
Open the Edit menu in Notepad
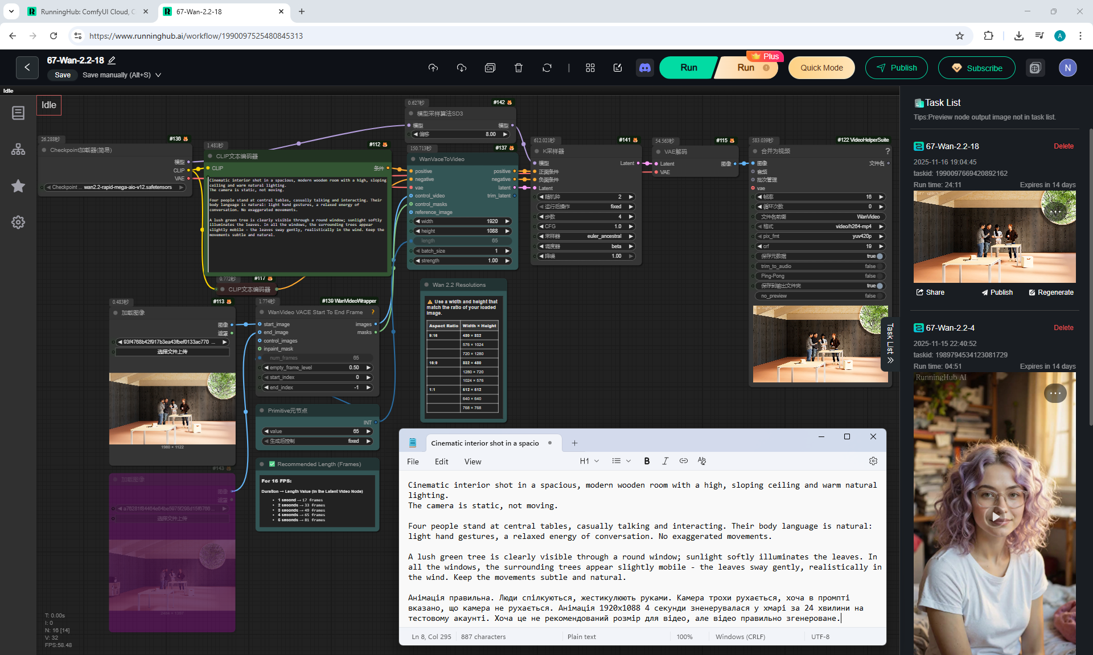point(441,462)
